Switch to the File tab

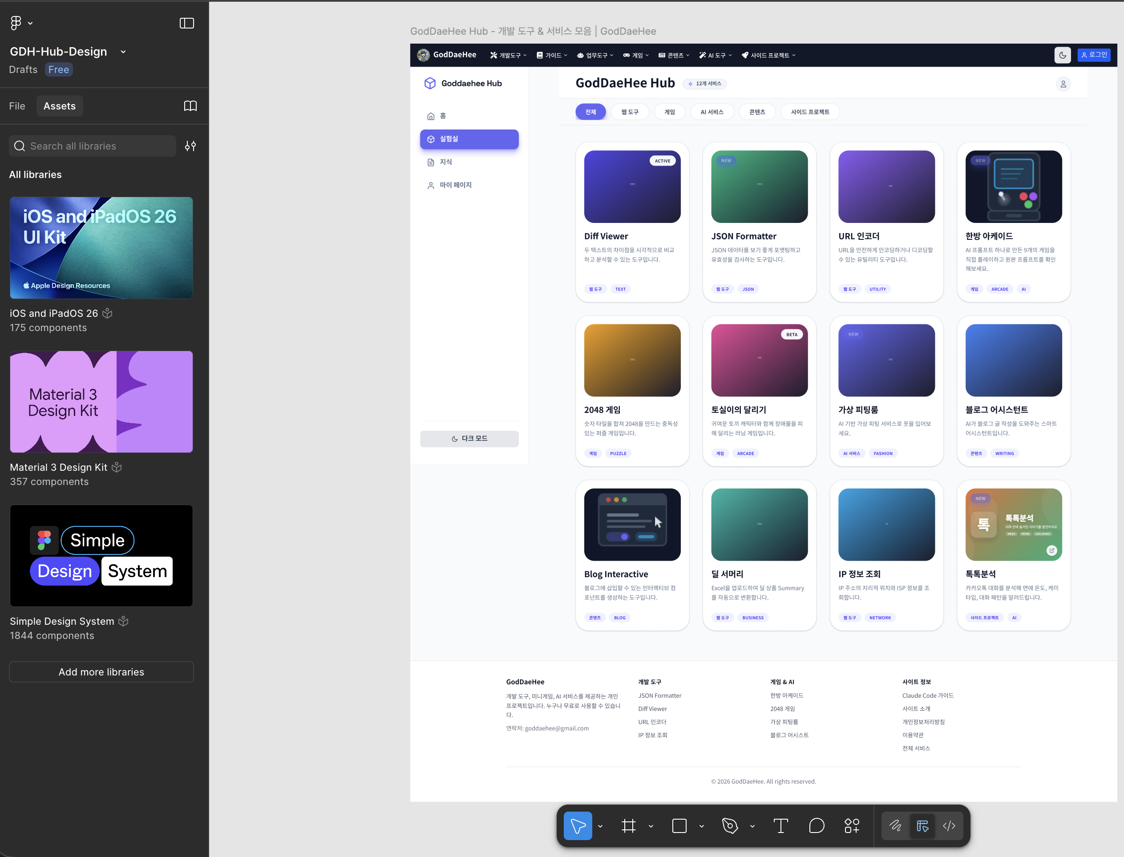[x=17, y=106]
